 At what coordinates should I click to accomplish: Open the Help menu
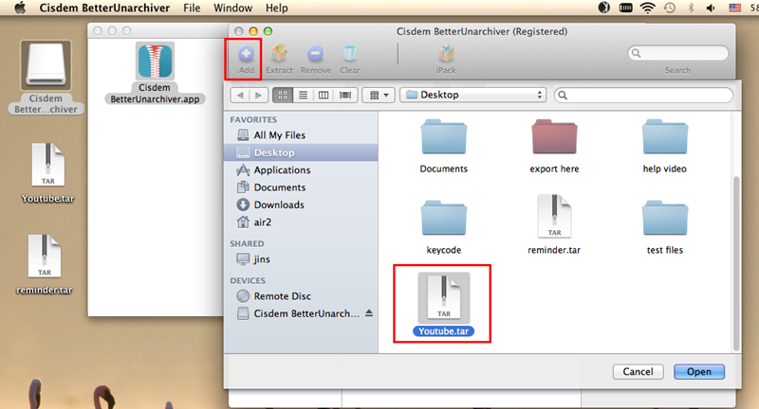(x=276, y=8)
